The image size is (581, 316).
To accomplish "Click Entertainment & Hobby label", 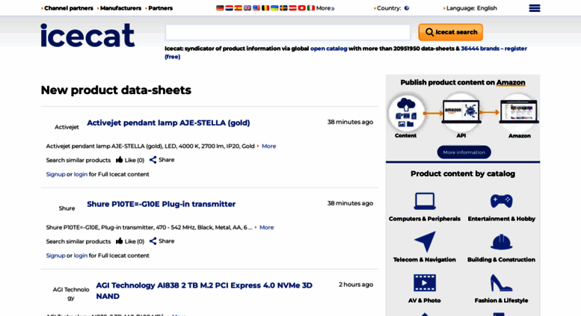I will point(501,219).
